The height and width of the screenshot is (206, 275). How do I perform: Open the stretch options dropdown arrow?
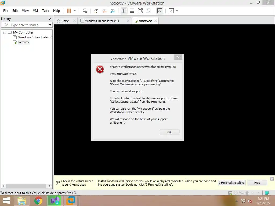(177, 11)
